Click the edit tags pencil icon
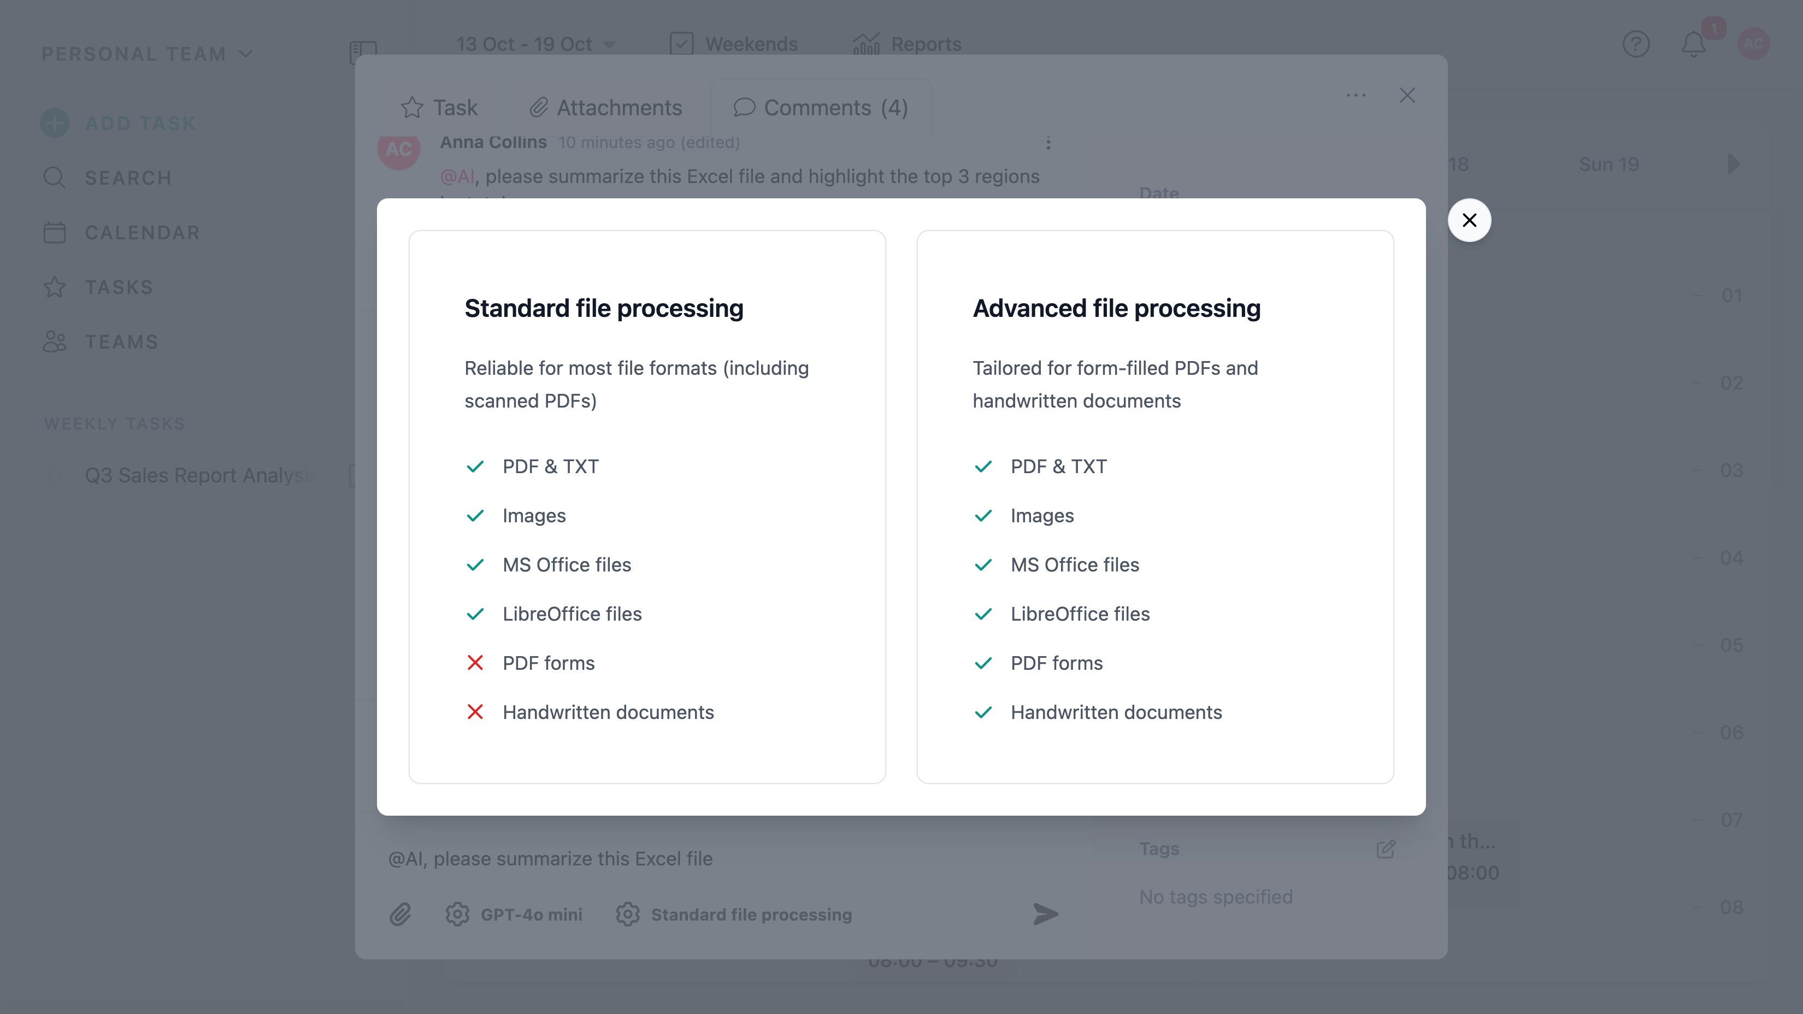 pyautogui.click(x=1385, y=849)
